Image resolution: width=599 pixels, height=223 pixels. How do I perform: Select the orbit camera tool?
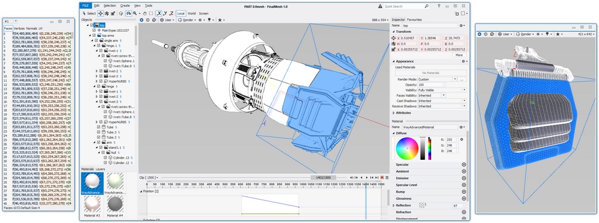tap(129, 13)
